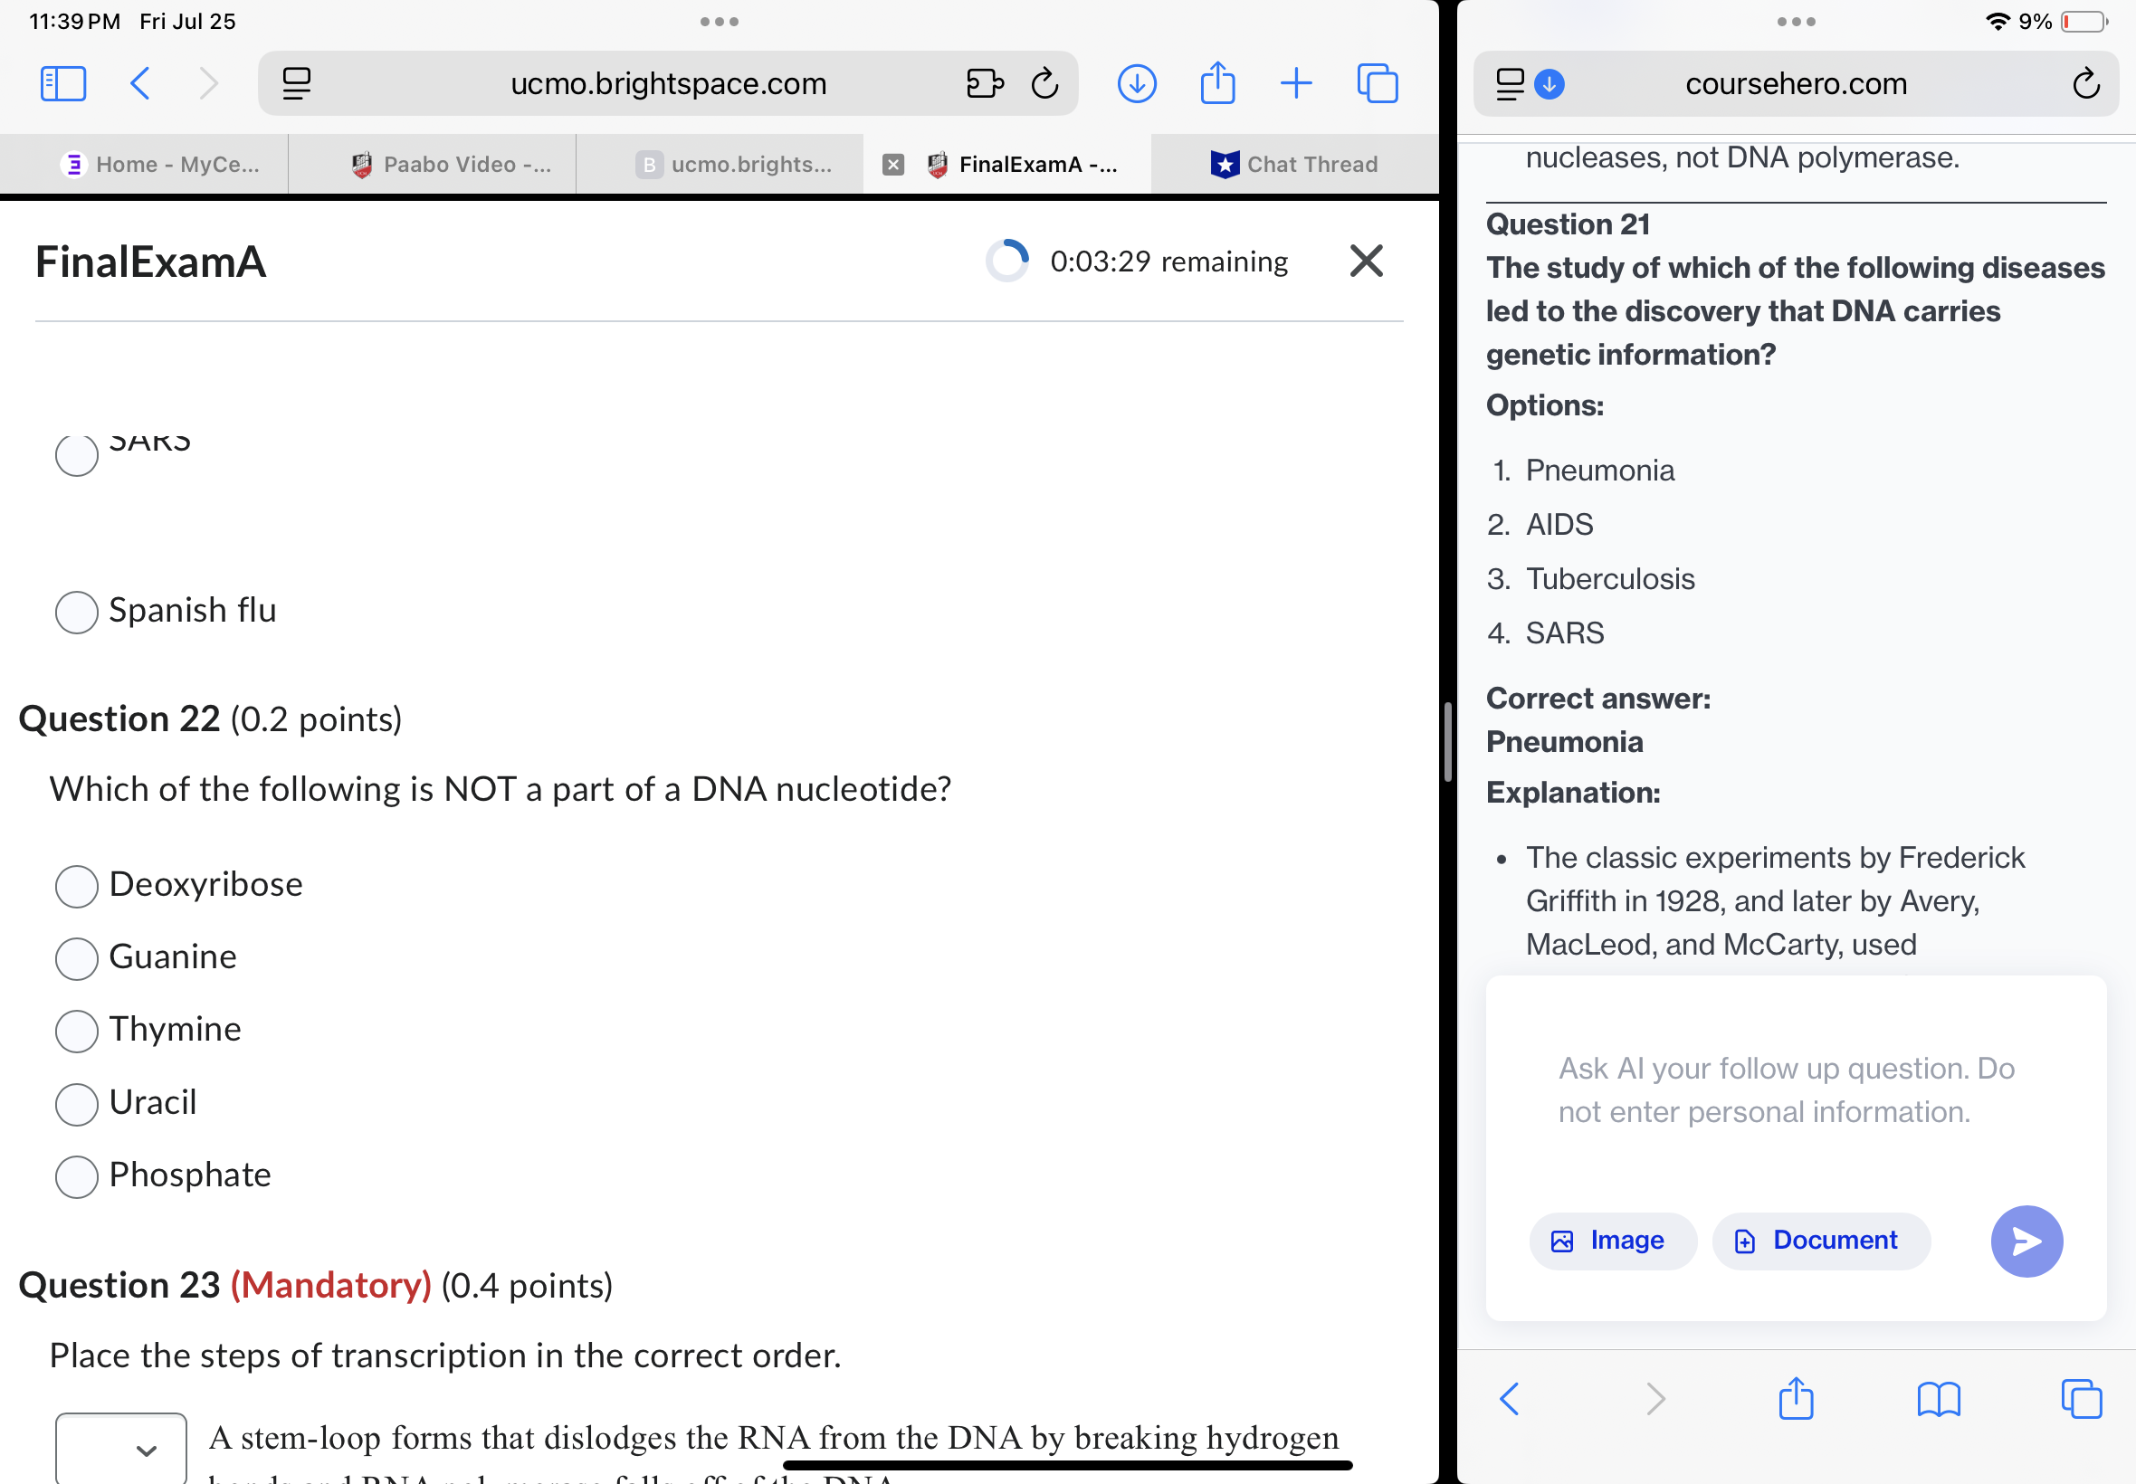Image resolution: width=2136 pixels, height=1484 pixels.
Task: Choose the Thymine radio button
Action: (x=77, y=1032)
